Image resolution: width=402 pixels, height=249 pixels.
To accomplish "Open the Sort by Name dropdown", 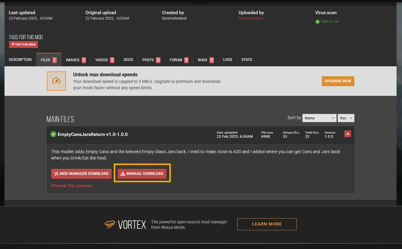I will coord(319,118).
